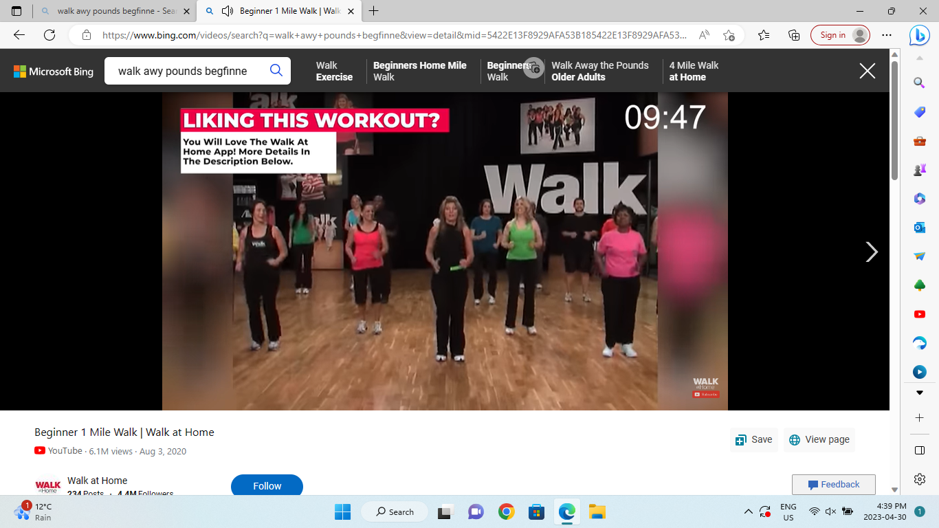Open the weather widget showing 12°C Rain
Screen dimensions: 939x528
[x=34, y=511]
